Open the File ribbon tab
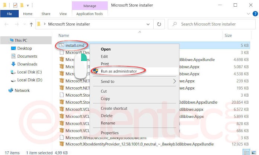Screen dimensions: 259x155 click(x=9, y=14)
